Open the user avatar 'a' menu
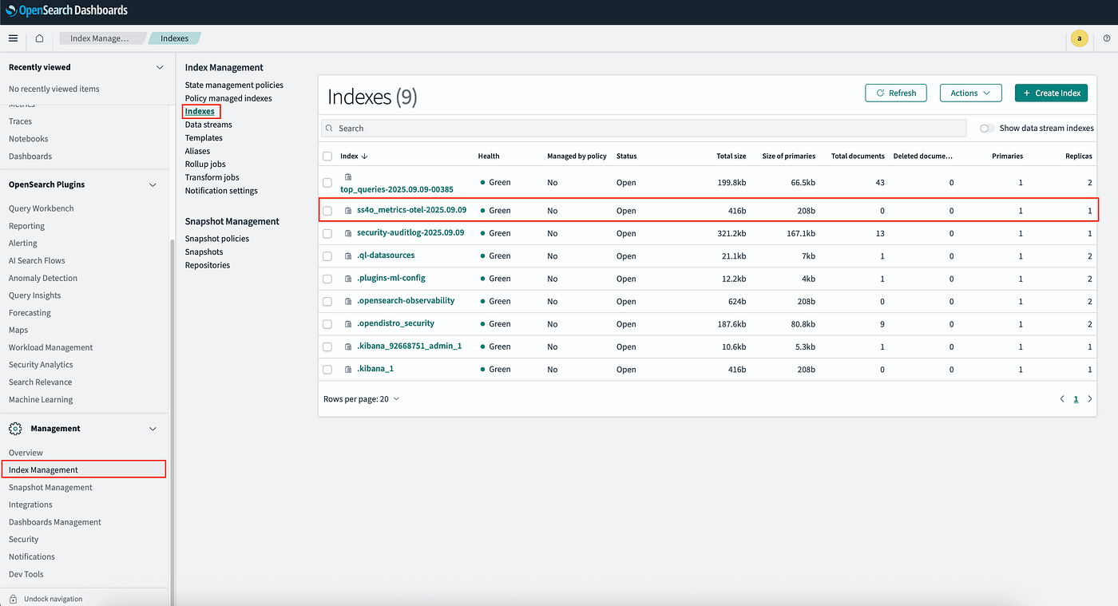1118x606 pixels. (1079, 38)
